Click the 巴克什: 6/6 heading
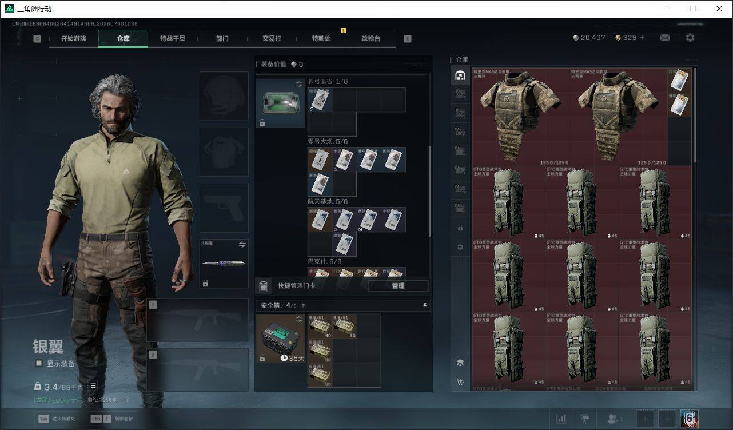Image resolution: width=733 pixels, height=430 pixels. pyautogui.click(x=325, y=261)
